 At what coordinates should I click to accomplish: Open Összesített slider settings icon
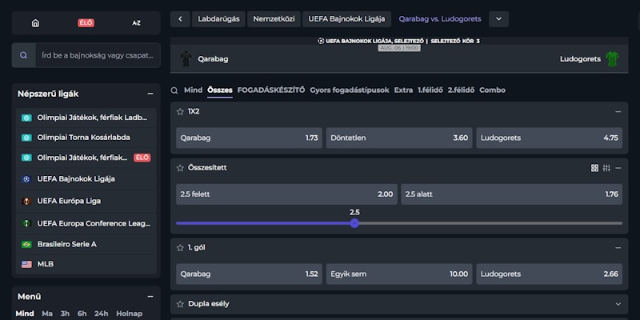[x=606, y=168]
